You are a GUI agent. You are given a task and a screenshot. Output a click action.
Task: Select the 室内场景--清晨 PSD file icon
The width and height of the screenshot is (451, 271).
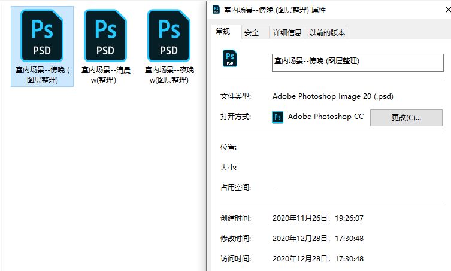click(x=105, y=36)
